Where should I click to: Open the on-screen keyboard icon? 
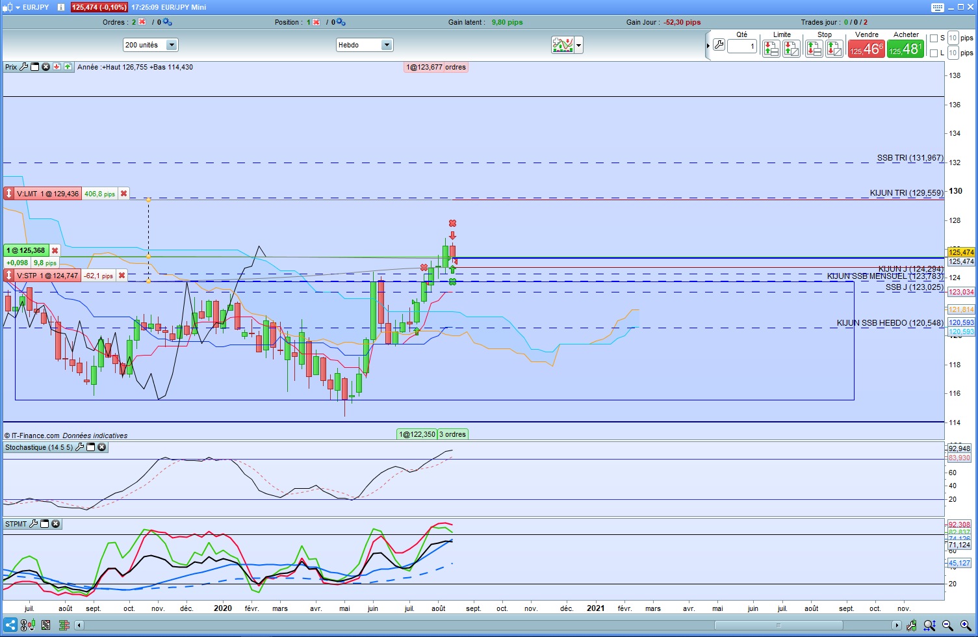point(937,7)
